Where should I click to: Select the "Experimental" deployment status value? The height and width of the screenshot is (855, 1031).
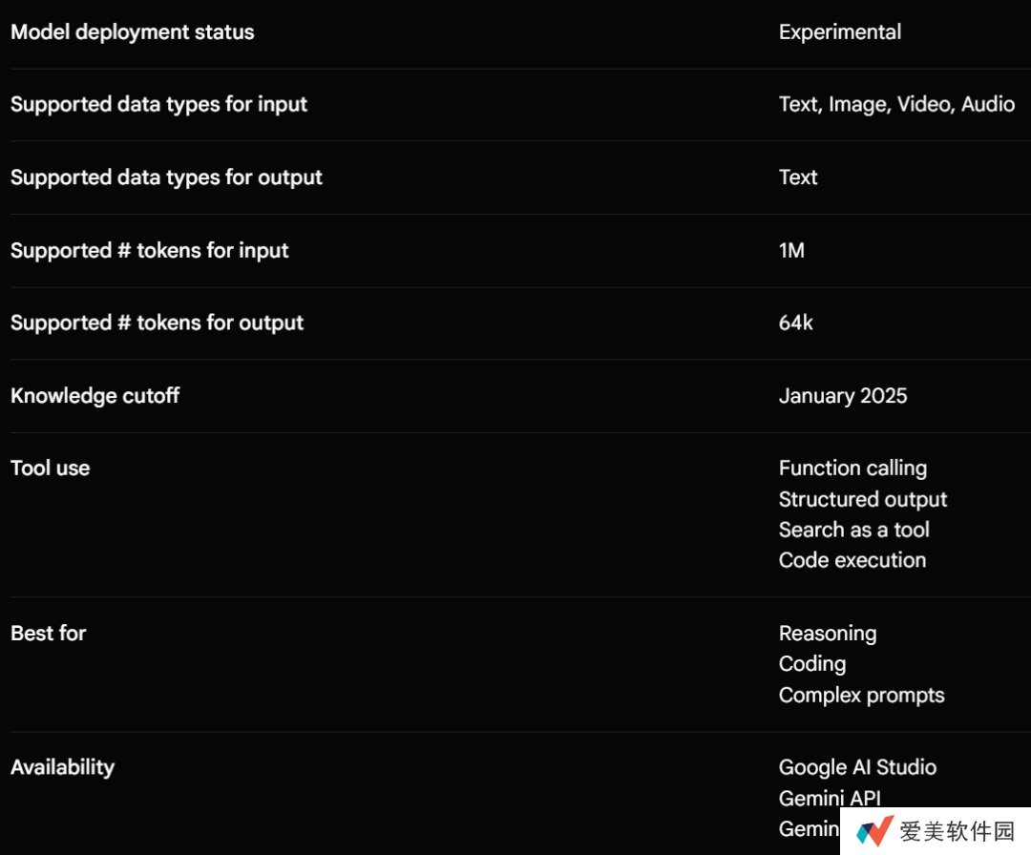pos(839,32)
